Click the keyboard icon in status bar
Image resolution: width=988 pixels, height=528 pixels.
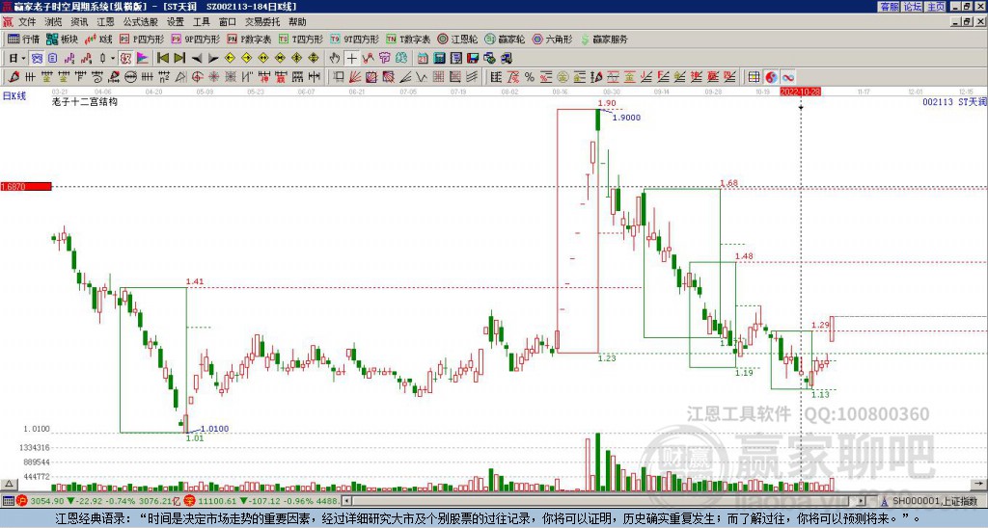[x=8, y=501]
